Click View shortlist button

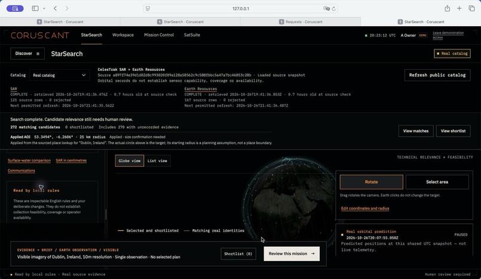click(453, 131)
